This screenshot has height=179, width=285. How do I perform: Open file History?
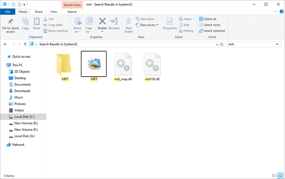[x=186, y=31]
